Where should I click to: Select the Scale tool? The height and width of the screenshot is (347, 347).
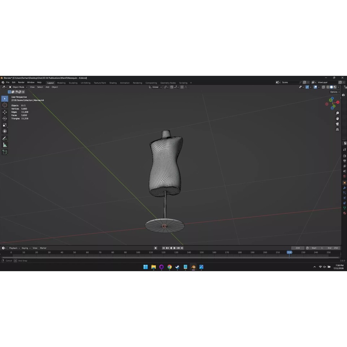(x=4, y=125)
